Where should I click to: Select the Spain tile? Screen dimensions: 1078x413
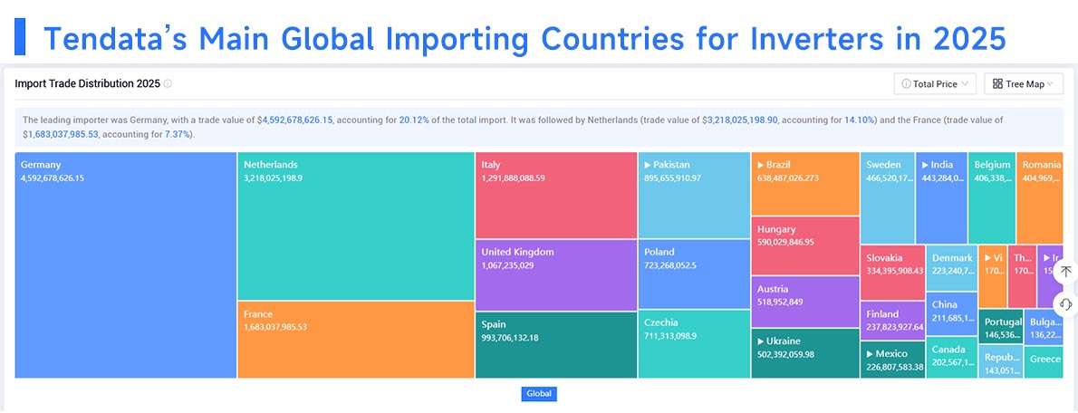point(556,345)
